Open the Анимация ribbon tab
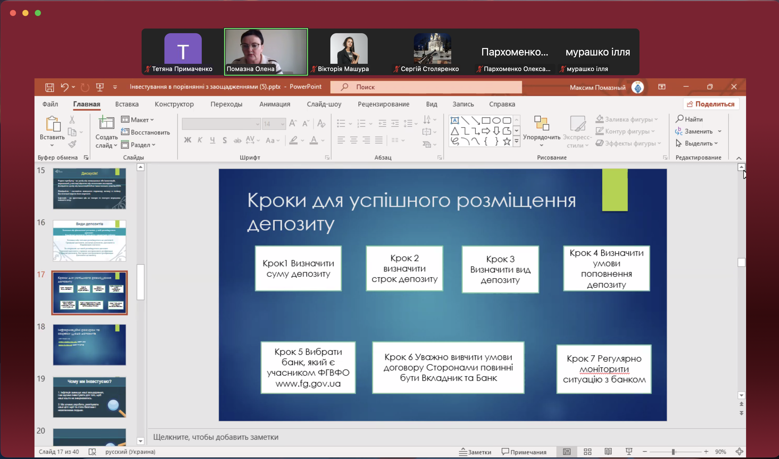 (x=274, y=104)
